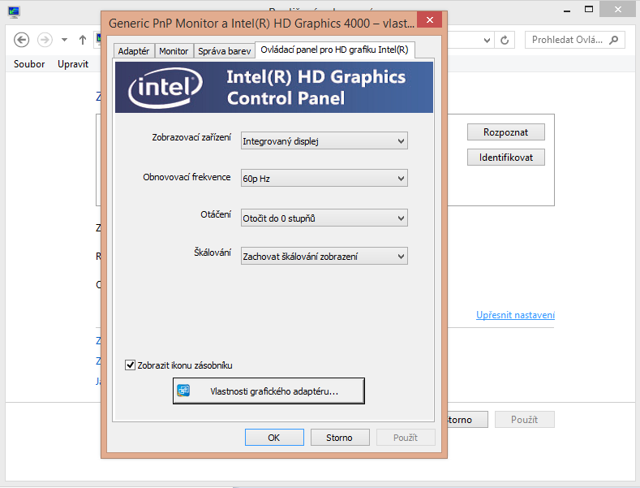Open the Adaptér tab
This screenshot has width=640, height=488.
pyautogui.click(x=134, y=51)
